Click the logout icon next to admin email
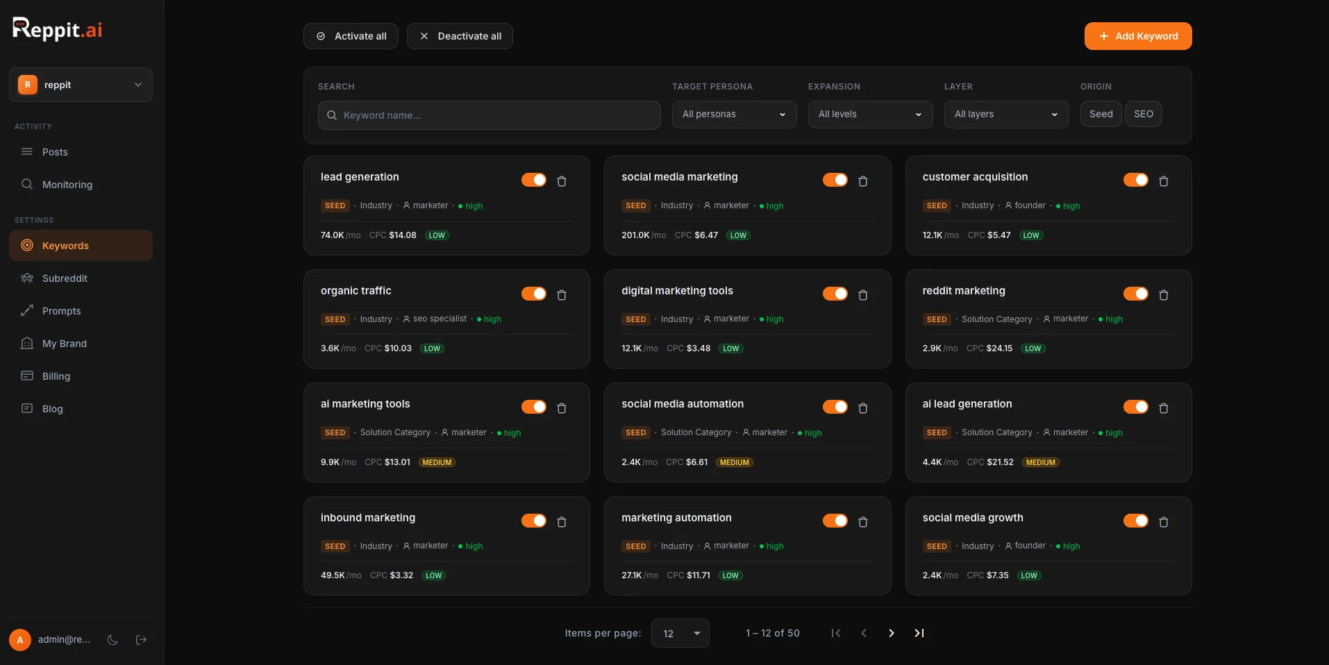Viewport: 1329px width, 665px height. (x=141, y=640)
